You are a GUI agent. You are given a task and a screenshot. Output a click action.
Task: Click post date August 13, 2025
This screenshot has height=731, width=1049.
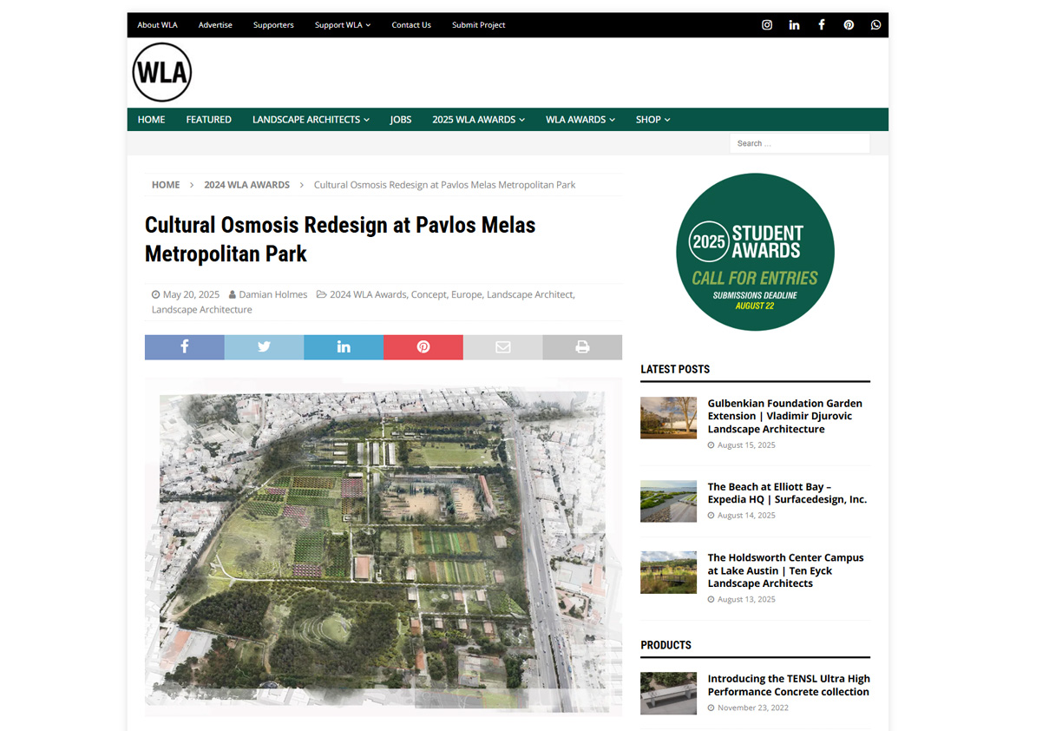pyautogui.click(x=746, y=599)
